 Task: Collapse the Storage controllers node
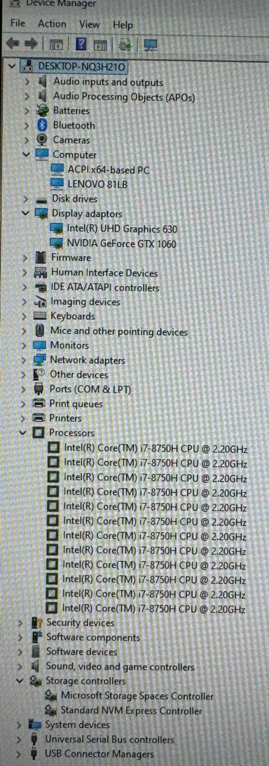[20, 680]
